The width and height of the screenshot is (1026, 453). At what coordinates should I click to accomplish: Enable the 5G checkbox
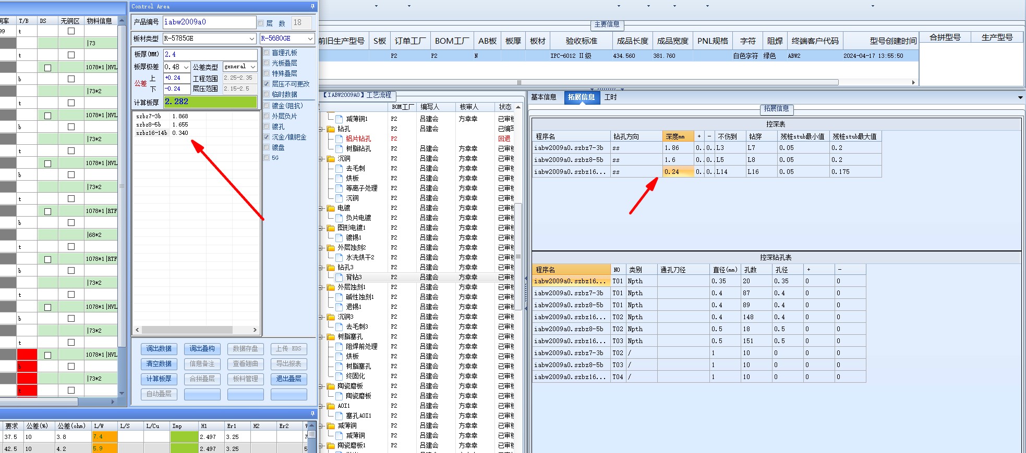tap(267, 158)
